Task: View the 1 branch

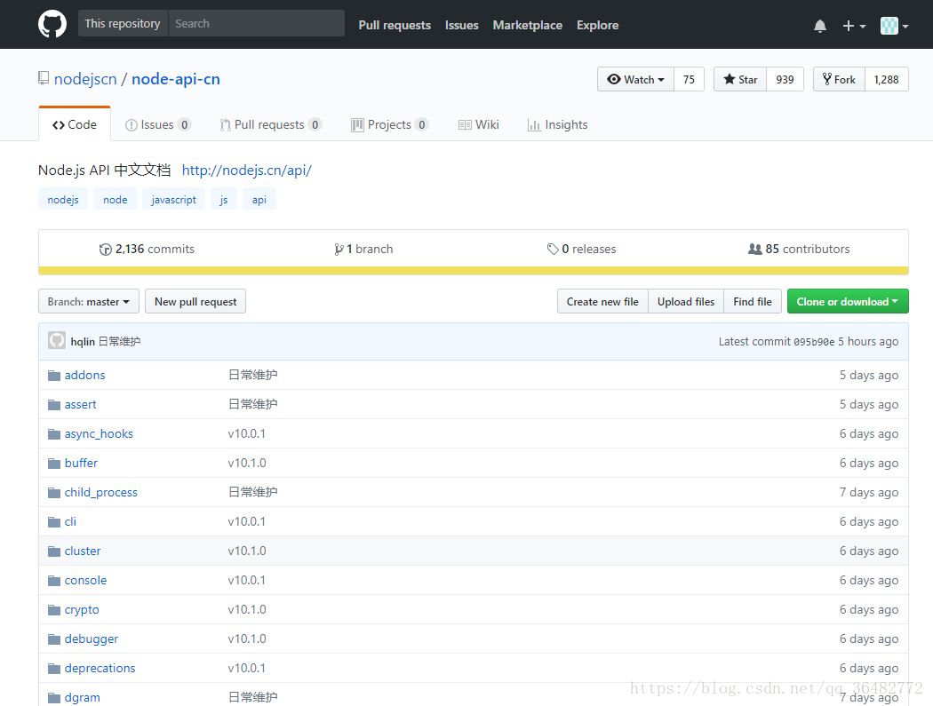Action: point(363,249)
